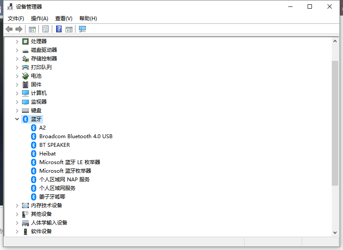This screenshot has width=343, height=250.
Task: Collapse the 蓝牙 Bluetooth category
Action: 17,119
